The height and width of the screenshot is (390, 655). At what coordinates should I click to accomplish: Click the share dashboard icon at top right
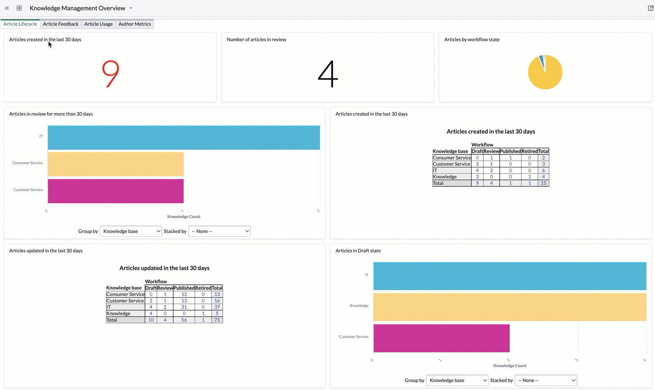pos(651,8)
